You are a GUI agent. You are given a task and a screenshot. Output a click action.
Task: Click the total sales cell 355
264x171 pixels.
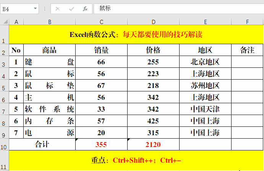click(x=102, y=144)
